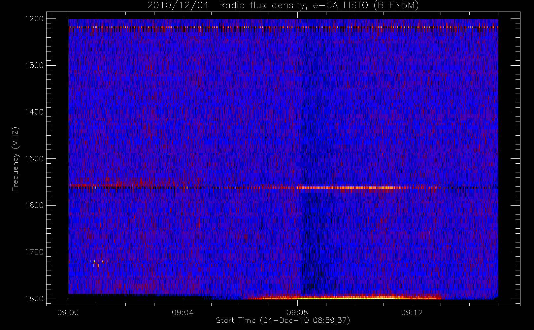Click the 1300 frequency tick label
This screenshot has width=534, height=330.
click(34, 65)
